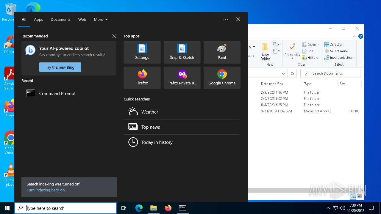The width and height of the screenshot is (381, 214).
Task: Collapse the File Explorer ribbon
Action: pyautogui.click(x=354, y=36)
